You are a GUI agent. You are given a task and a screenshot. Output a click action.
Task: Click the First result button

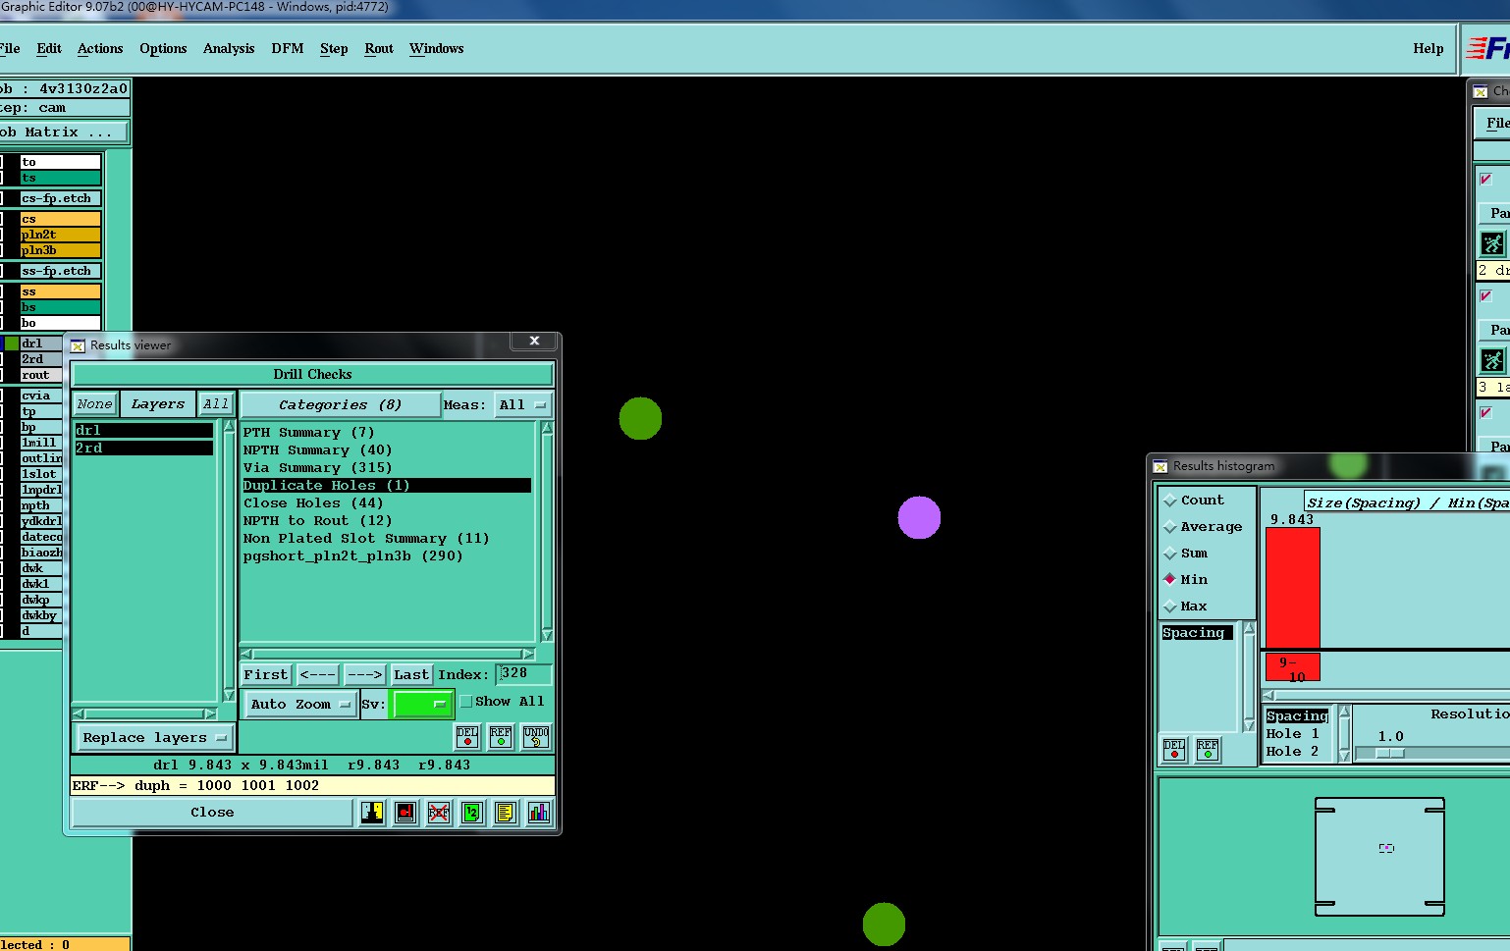point(266,675)
